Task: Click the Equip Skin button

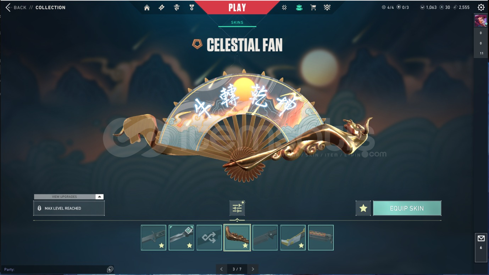Action: 407,208
